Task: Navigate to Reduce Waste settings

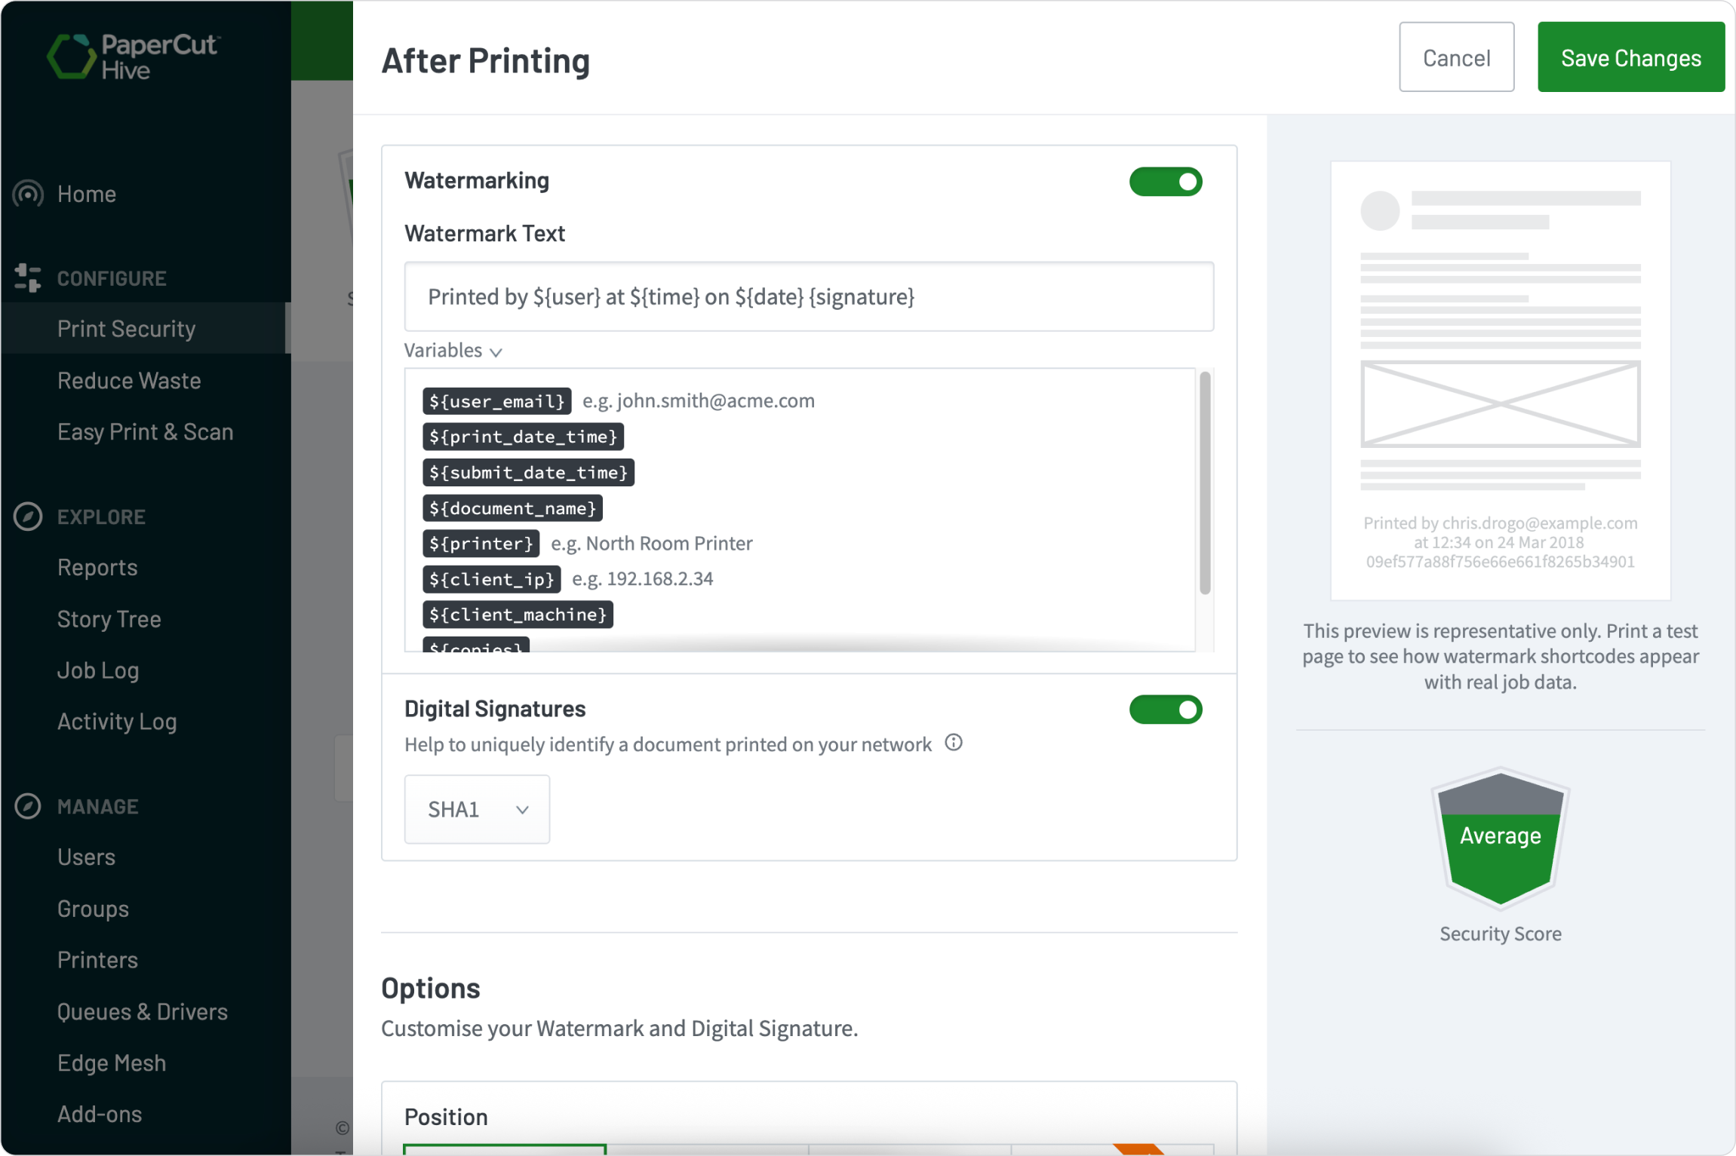Action: coord(129,380)
